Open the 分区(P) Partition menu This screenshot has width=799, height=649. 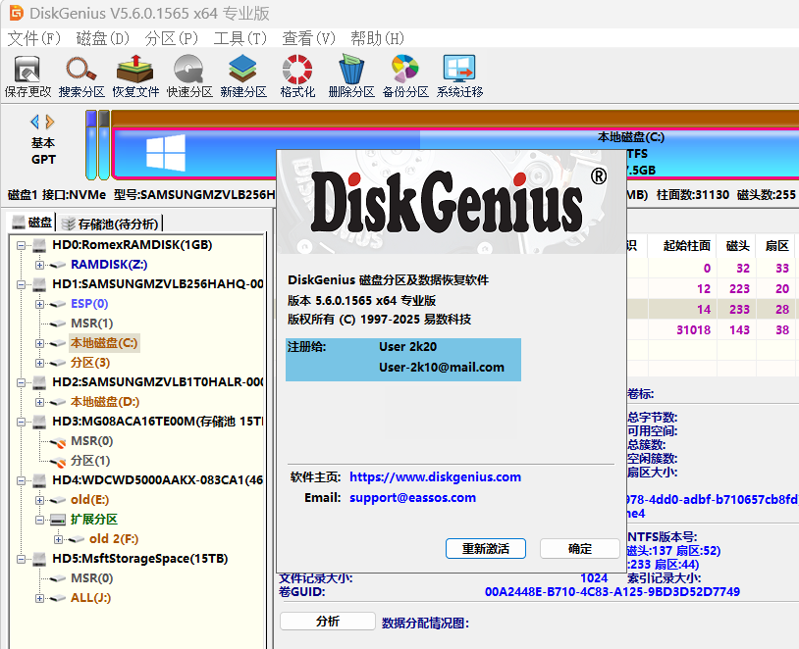tap(171, 38)
